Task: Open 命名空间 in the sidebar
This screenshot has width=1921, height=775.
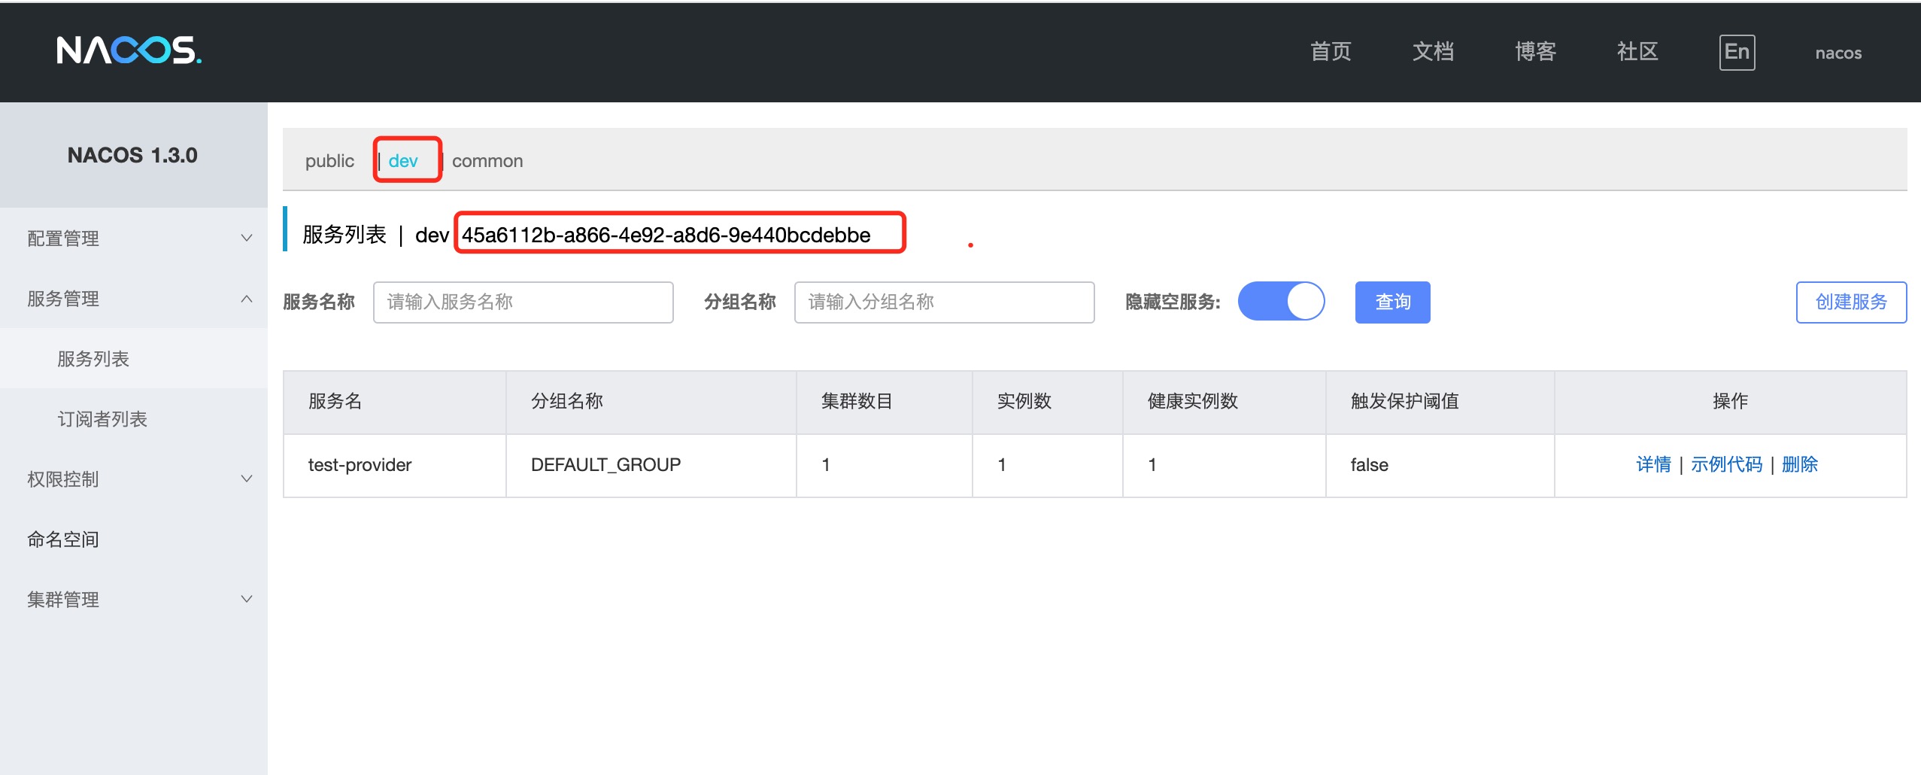Action: (134, 539)
